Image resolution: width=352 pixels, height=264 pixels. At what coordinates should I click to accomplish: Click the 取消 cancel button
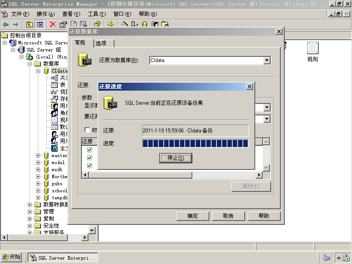[x=228, y=216]
